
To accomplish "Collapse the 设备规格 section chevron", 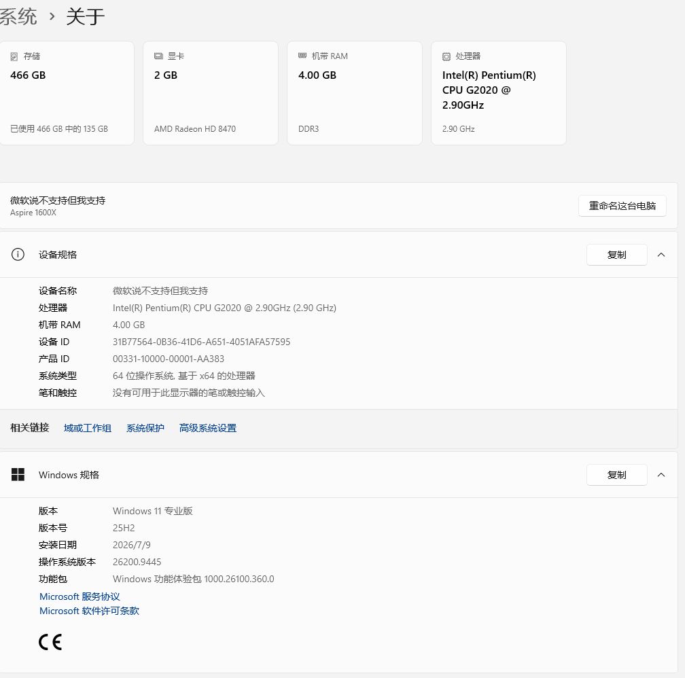I will [x=661, y=255].
